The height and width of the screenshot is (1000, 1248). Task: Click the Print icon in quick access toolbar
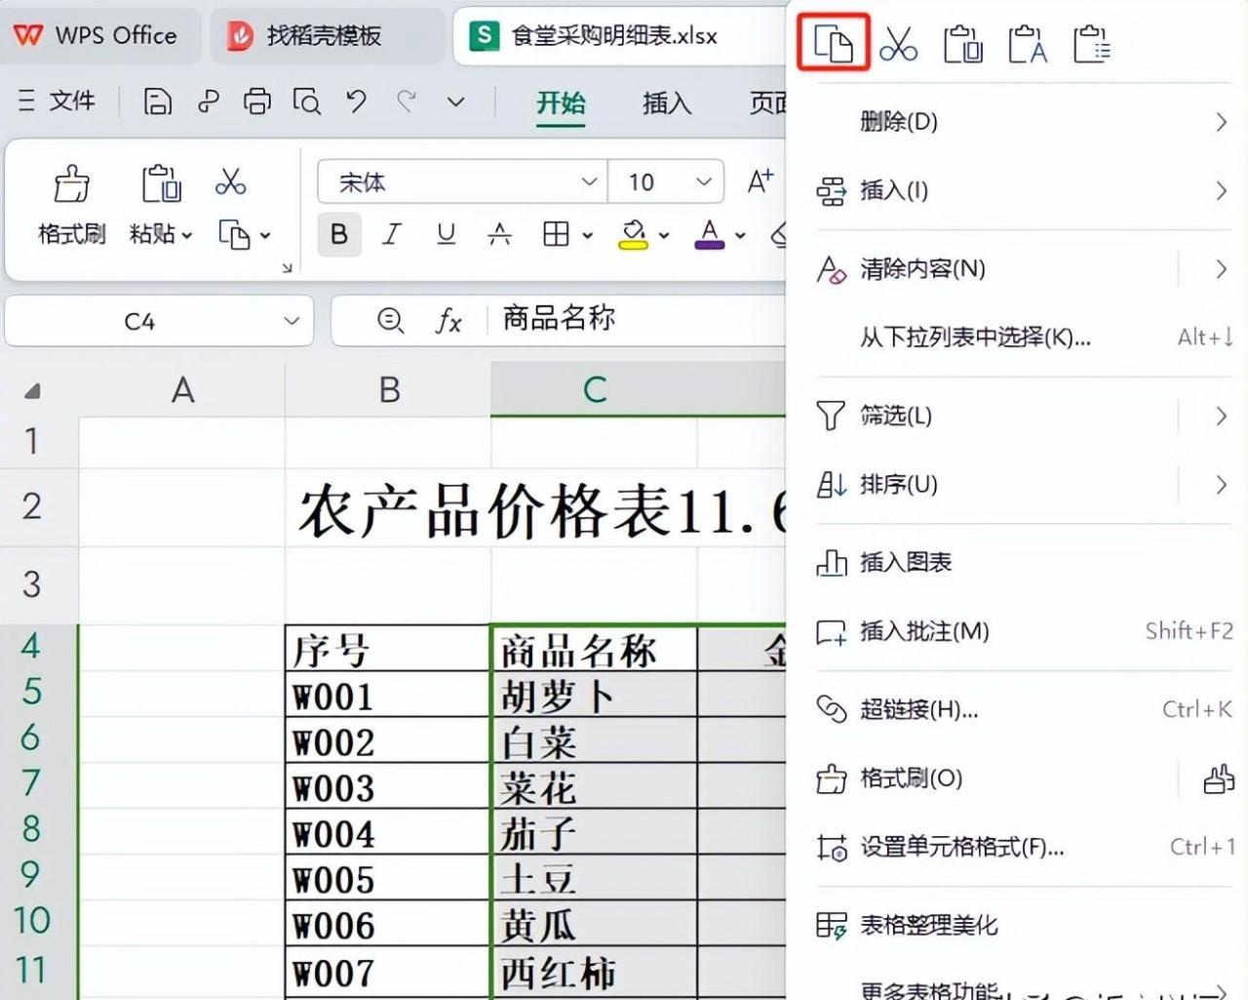coord(257,101)
